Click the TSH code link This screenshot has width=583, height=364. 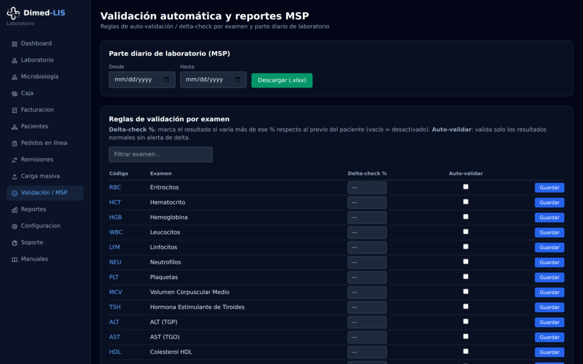114,307
